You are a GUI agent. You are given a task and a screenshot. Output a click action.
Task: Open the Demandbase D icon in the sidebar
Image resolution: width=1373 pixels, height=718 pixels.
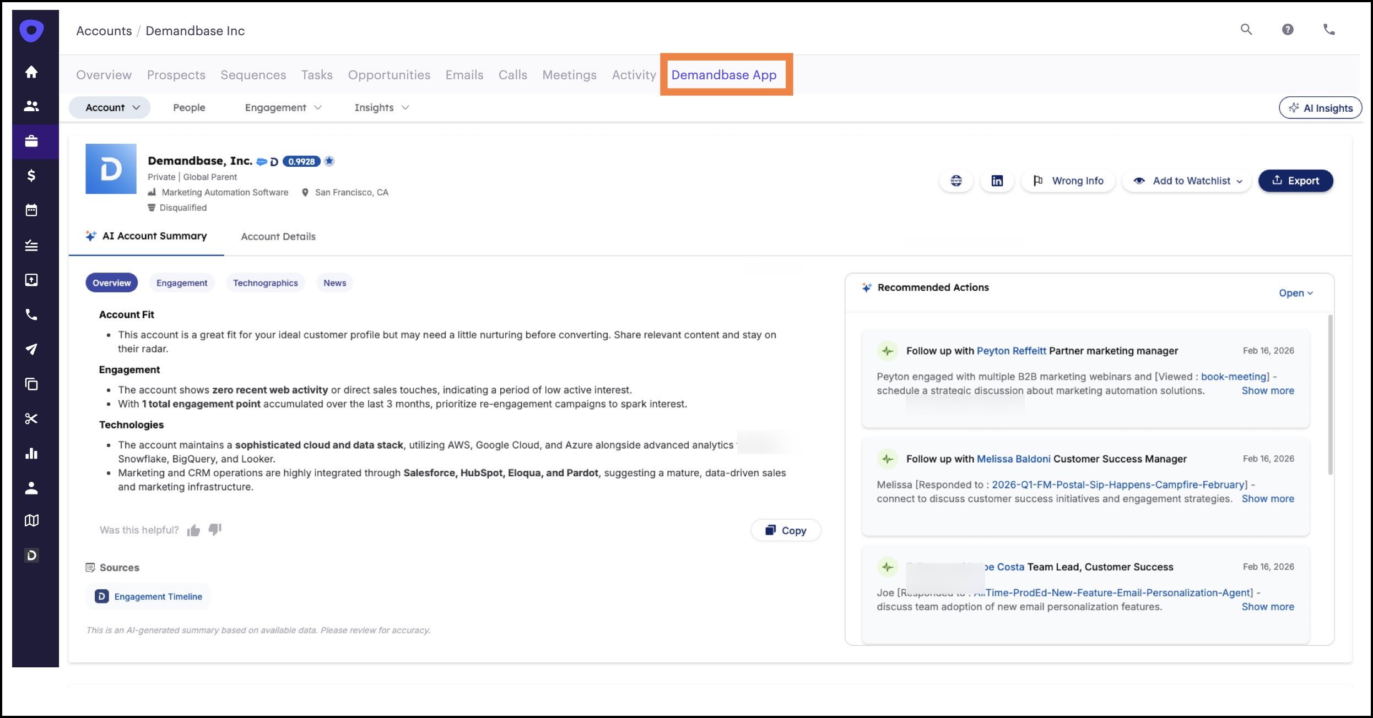(31, 555)
